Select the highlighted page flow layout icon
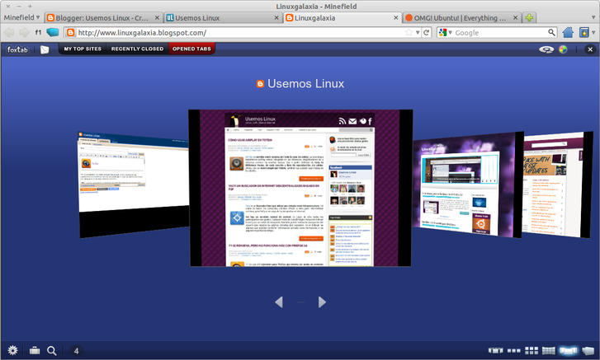Viewport: 600px width, 360px height. 569,350
